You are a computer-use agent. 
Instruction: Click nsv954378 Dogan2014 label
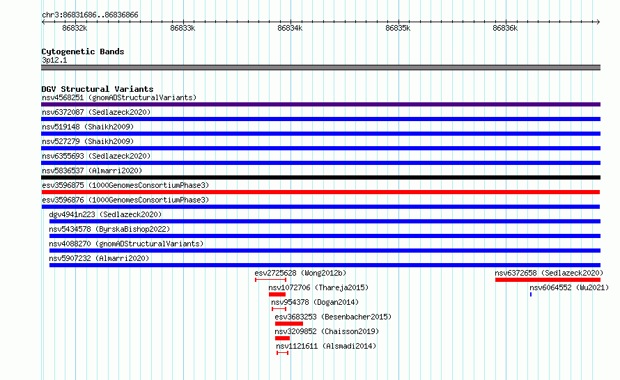315,302
